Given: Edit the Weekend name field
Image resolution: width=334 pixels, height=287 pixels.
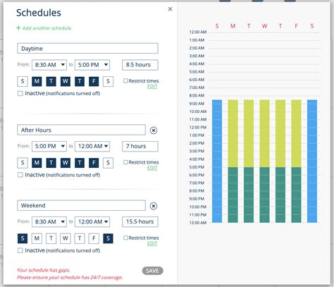Looking at the screenshot, I should click(81, 205).
